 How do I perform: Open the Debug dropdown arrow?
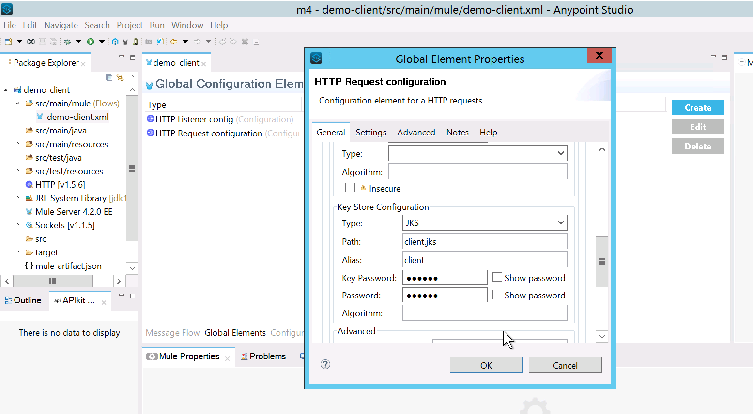click(x=78, y=42)
